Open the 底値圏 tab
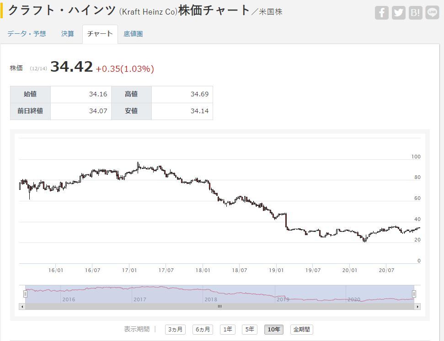The image size is (444, 341). point(133,34)
